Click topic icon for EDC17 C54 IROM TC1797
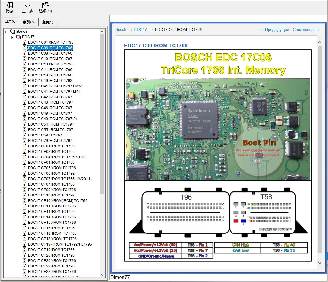 pos(25,124)
